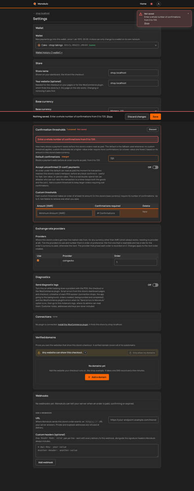Toggle Accept unconfirmed (0-conf) payments switch
Image resolution: width=194 pixels, height=491 pixels.
155,167
